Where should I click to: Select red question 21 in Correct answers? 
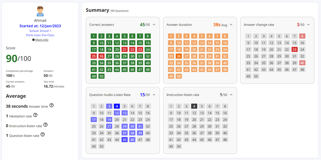pos(125,50)
